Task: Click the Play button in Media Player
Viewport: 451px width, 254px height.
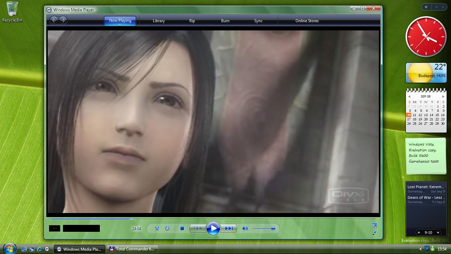Action: [213, 228]
